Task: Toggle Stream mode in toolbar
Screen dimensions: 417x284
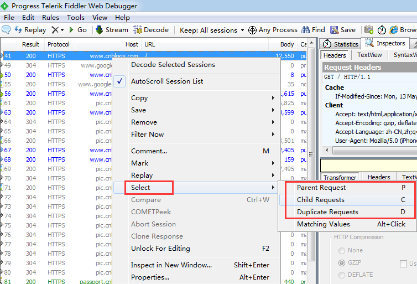Action: 111,30
